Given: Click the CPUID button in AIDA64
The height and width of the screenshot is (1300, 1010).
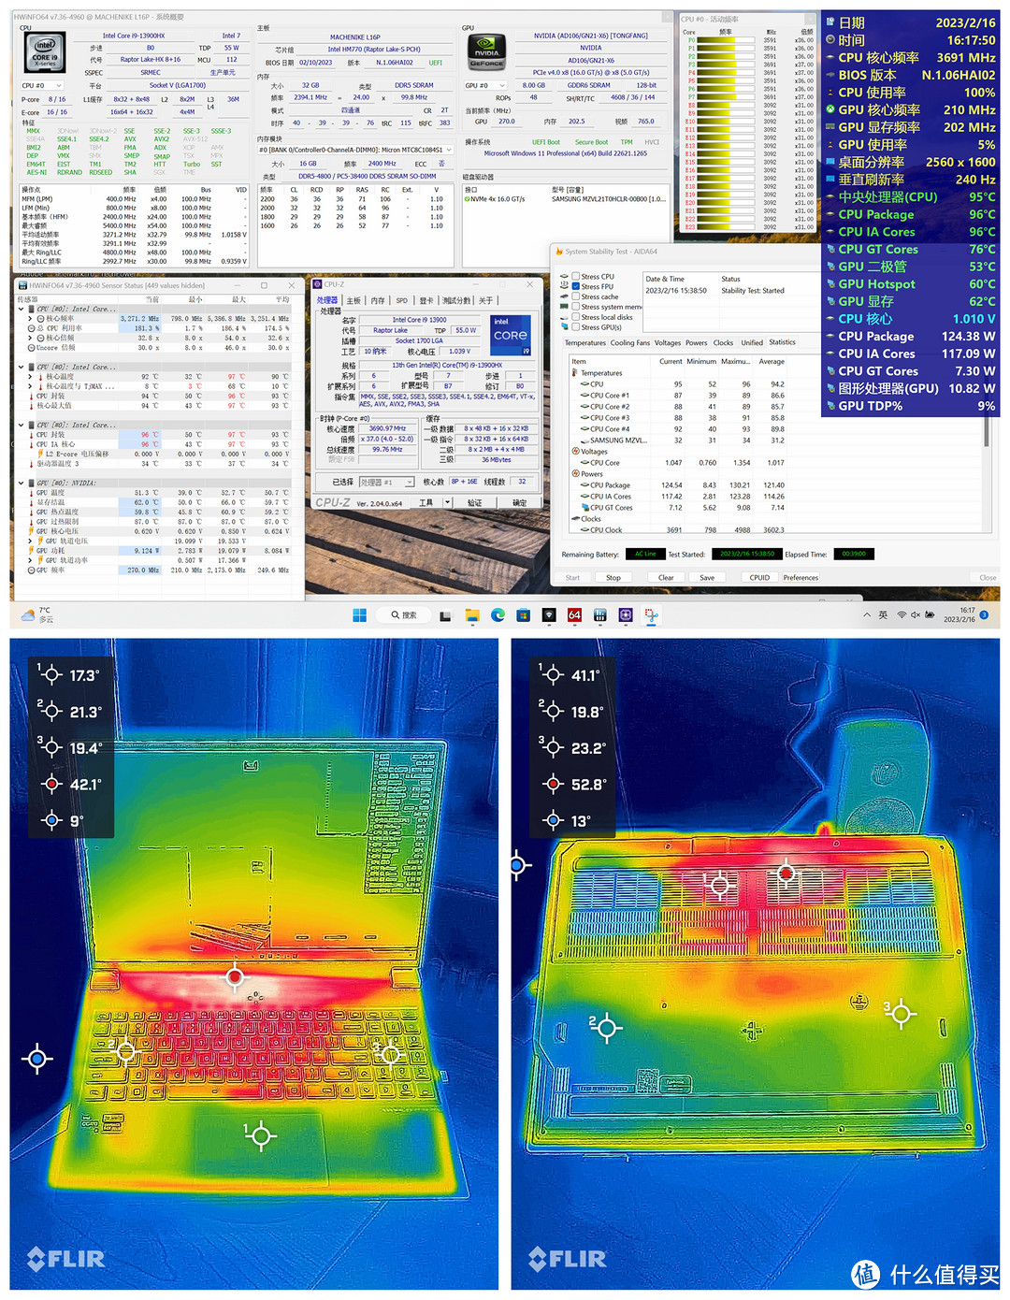Looking at the screenshot, I should coord(759,578).
